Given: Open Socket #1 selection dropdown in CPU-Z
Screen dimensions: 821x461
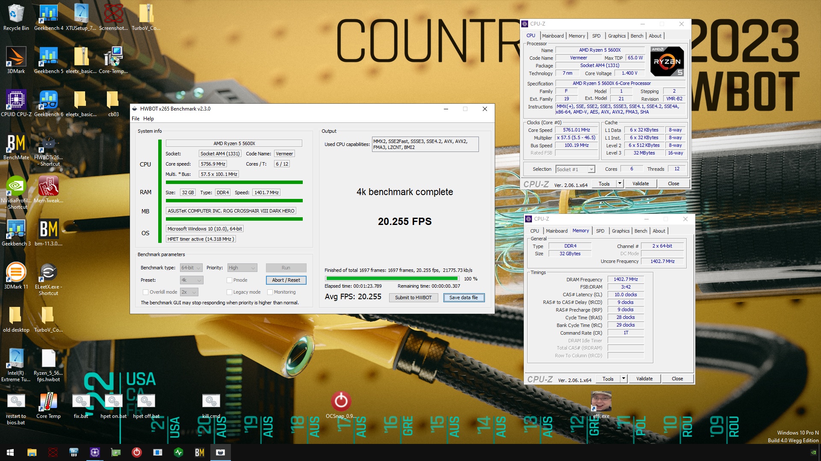Looking at the screenshot, I should [x=575, y=169].
